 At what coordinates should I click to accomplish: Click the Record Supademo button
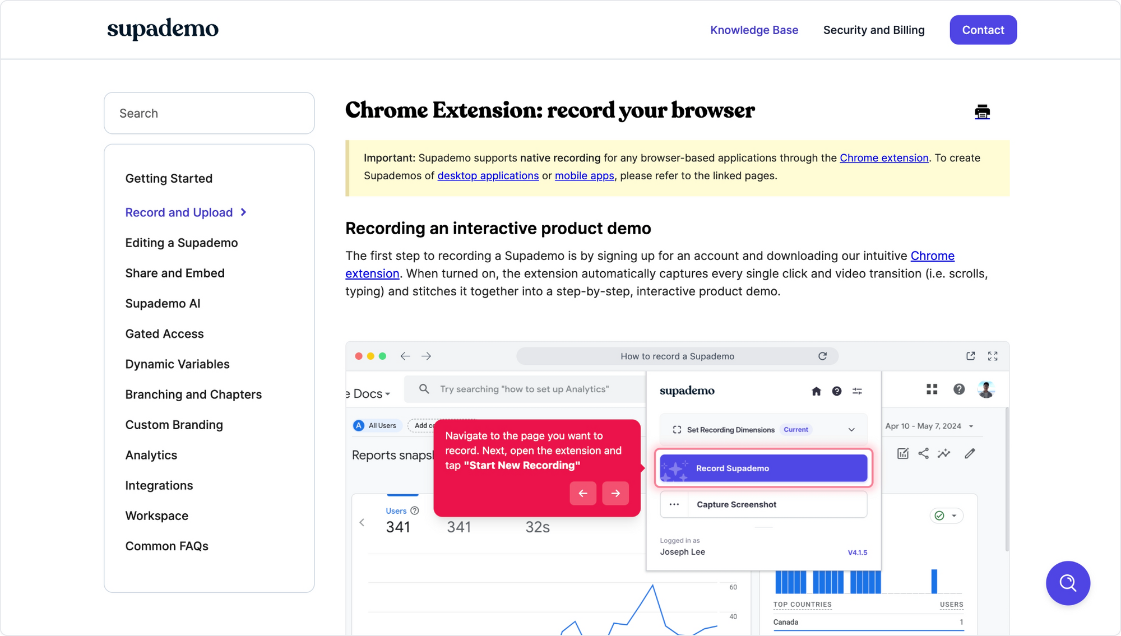[763, 468]
